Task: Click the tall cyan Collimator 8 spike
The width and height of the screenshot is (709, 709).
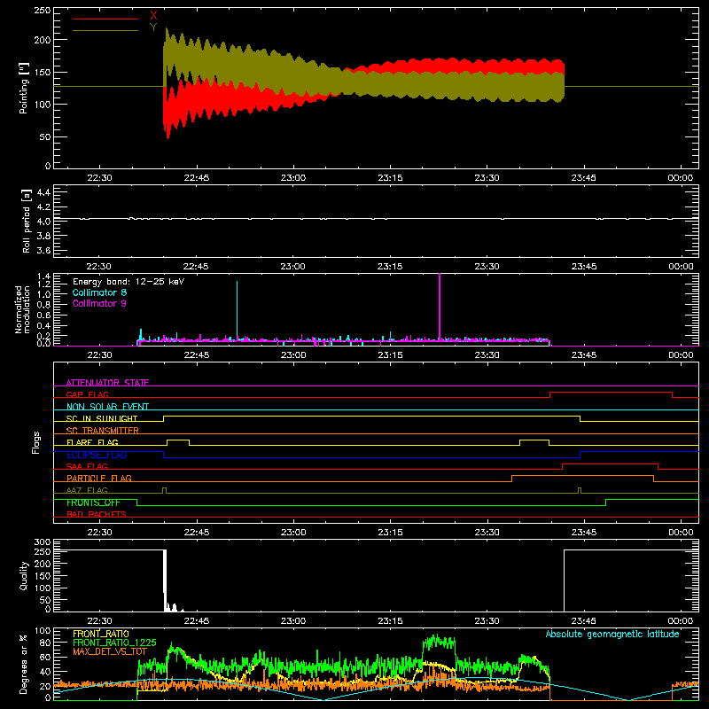Action: point(237,309)
